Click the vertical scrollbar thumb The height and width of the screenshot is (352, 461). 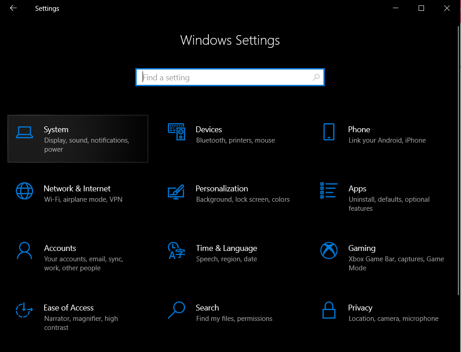point(459,161)
